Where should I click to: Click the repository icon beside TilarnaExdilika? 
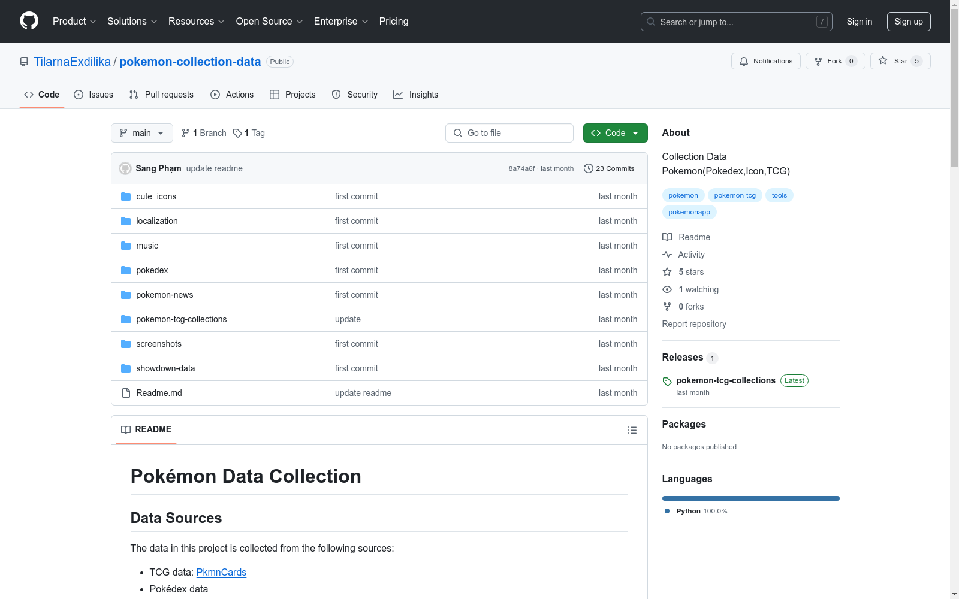tap(24, 62)
